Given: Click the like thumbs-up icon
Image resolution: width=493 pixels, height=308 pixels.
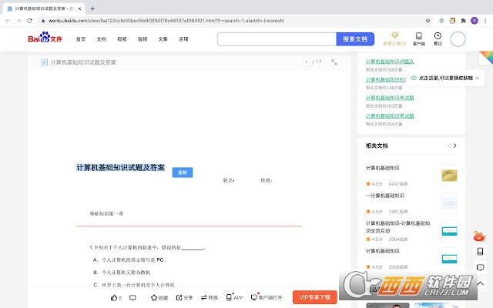Looking at the screenshot, I should click(116, 297).
